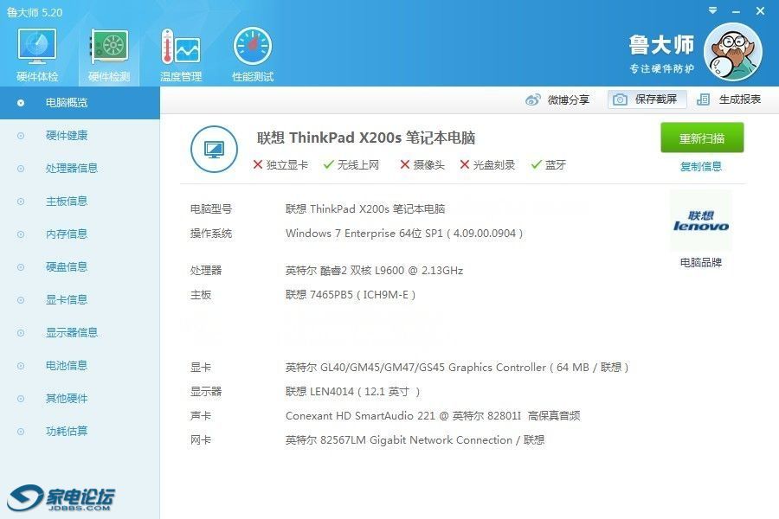Open the title bar dropdown menu arrow

point(712,10)
